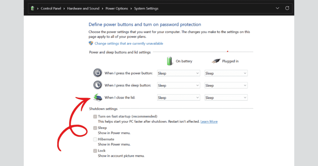318x166 pixels.
Task: Refresh the page using the reload icon
Action: pyautogui.click(x=287, y=8)
